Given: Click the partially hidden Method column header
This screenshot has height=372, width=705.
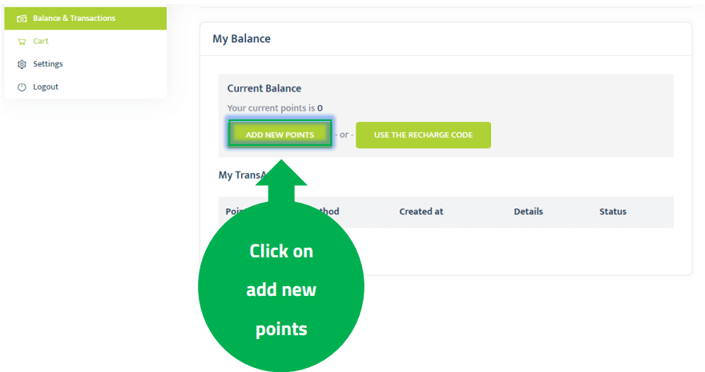Looking at the screenshot, I should pyautogui.click(x=327, y=212).
